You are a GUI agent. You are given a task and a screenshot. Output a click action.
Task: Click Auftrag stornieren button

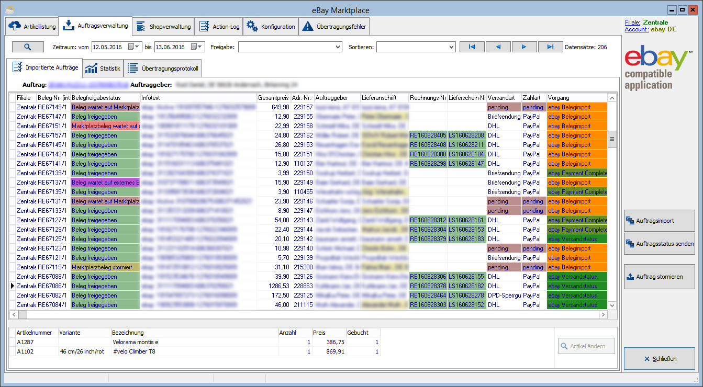click(x=660, y=277)
